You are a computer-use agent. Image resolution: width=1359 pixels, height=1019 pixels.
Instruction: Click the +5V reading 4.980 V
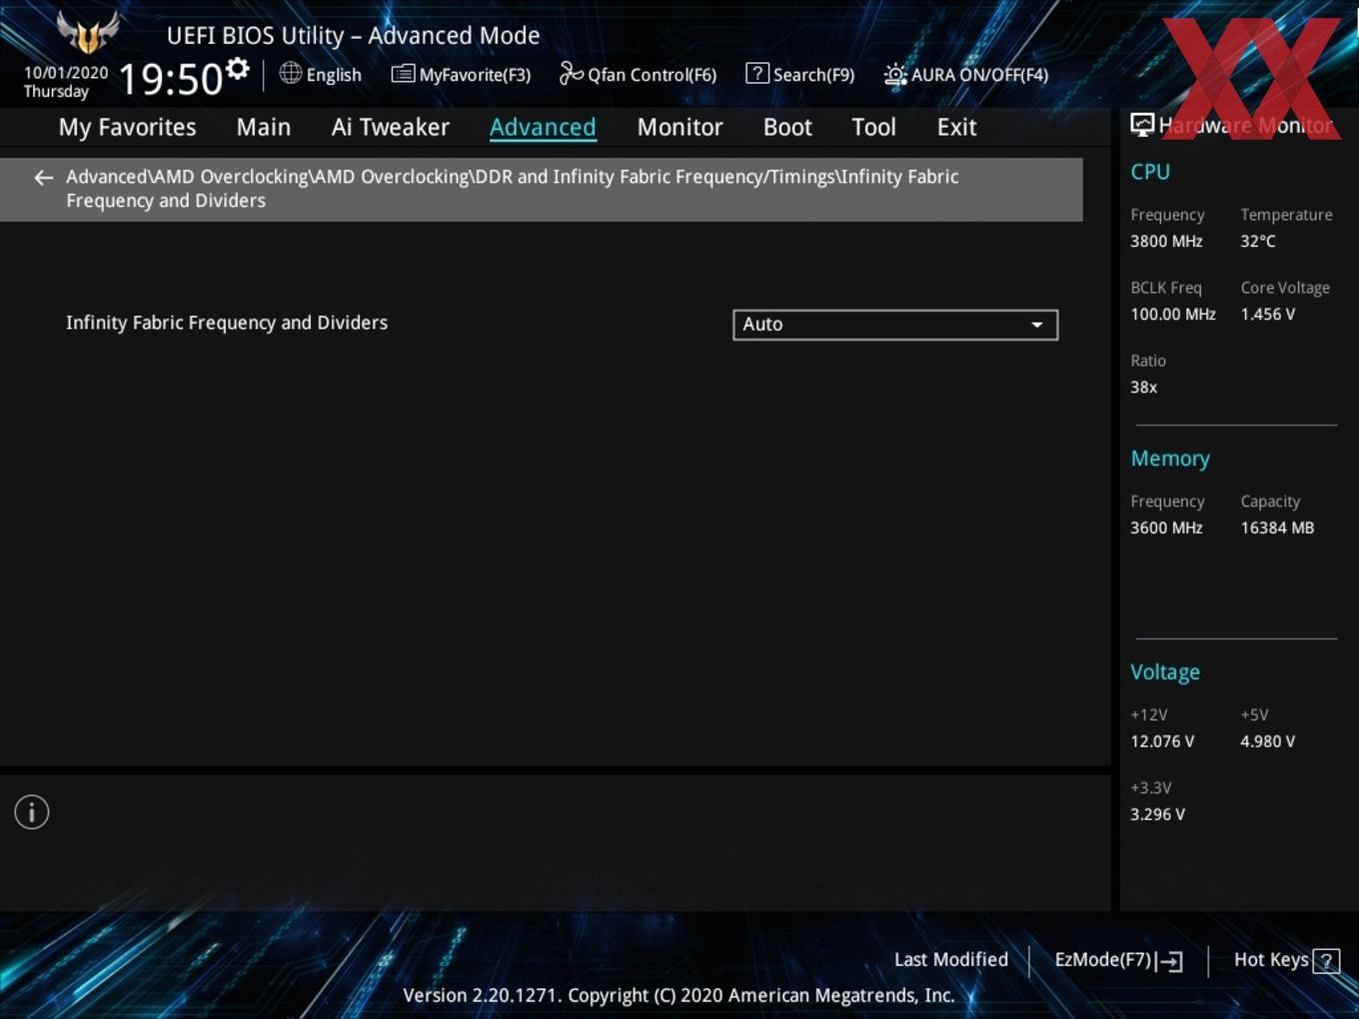point(1268,742)
